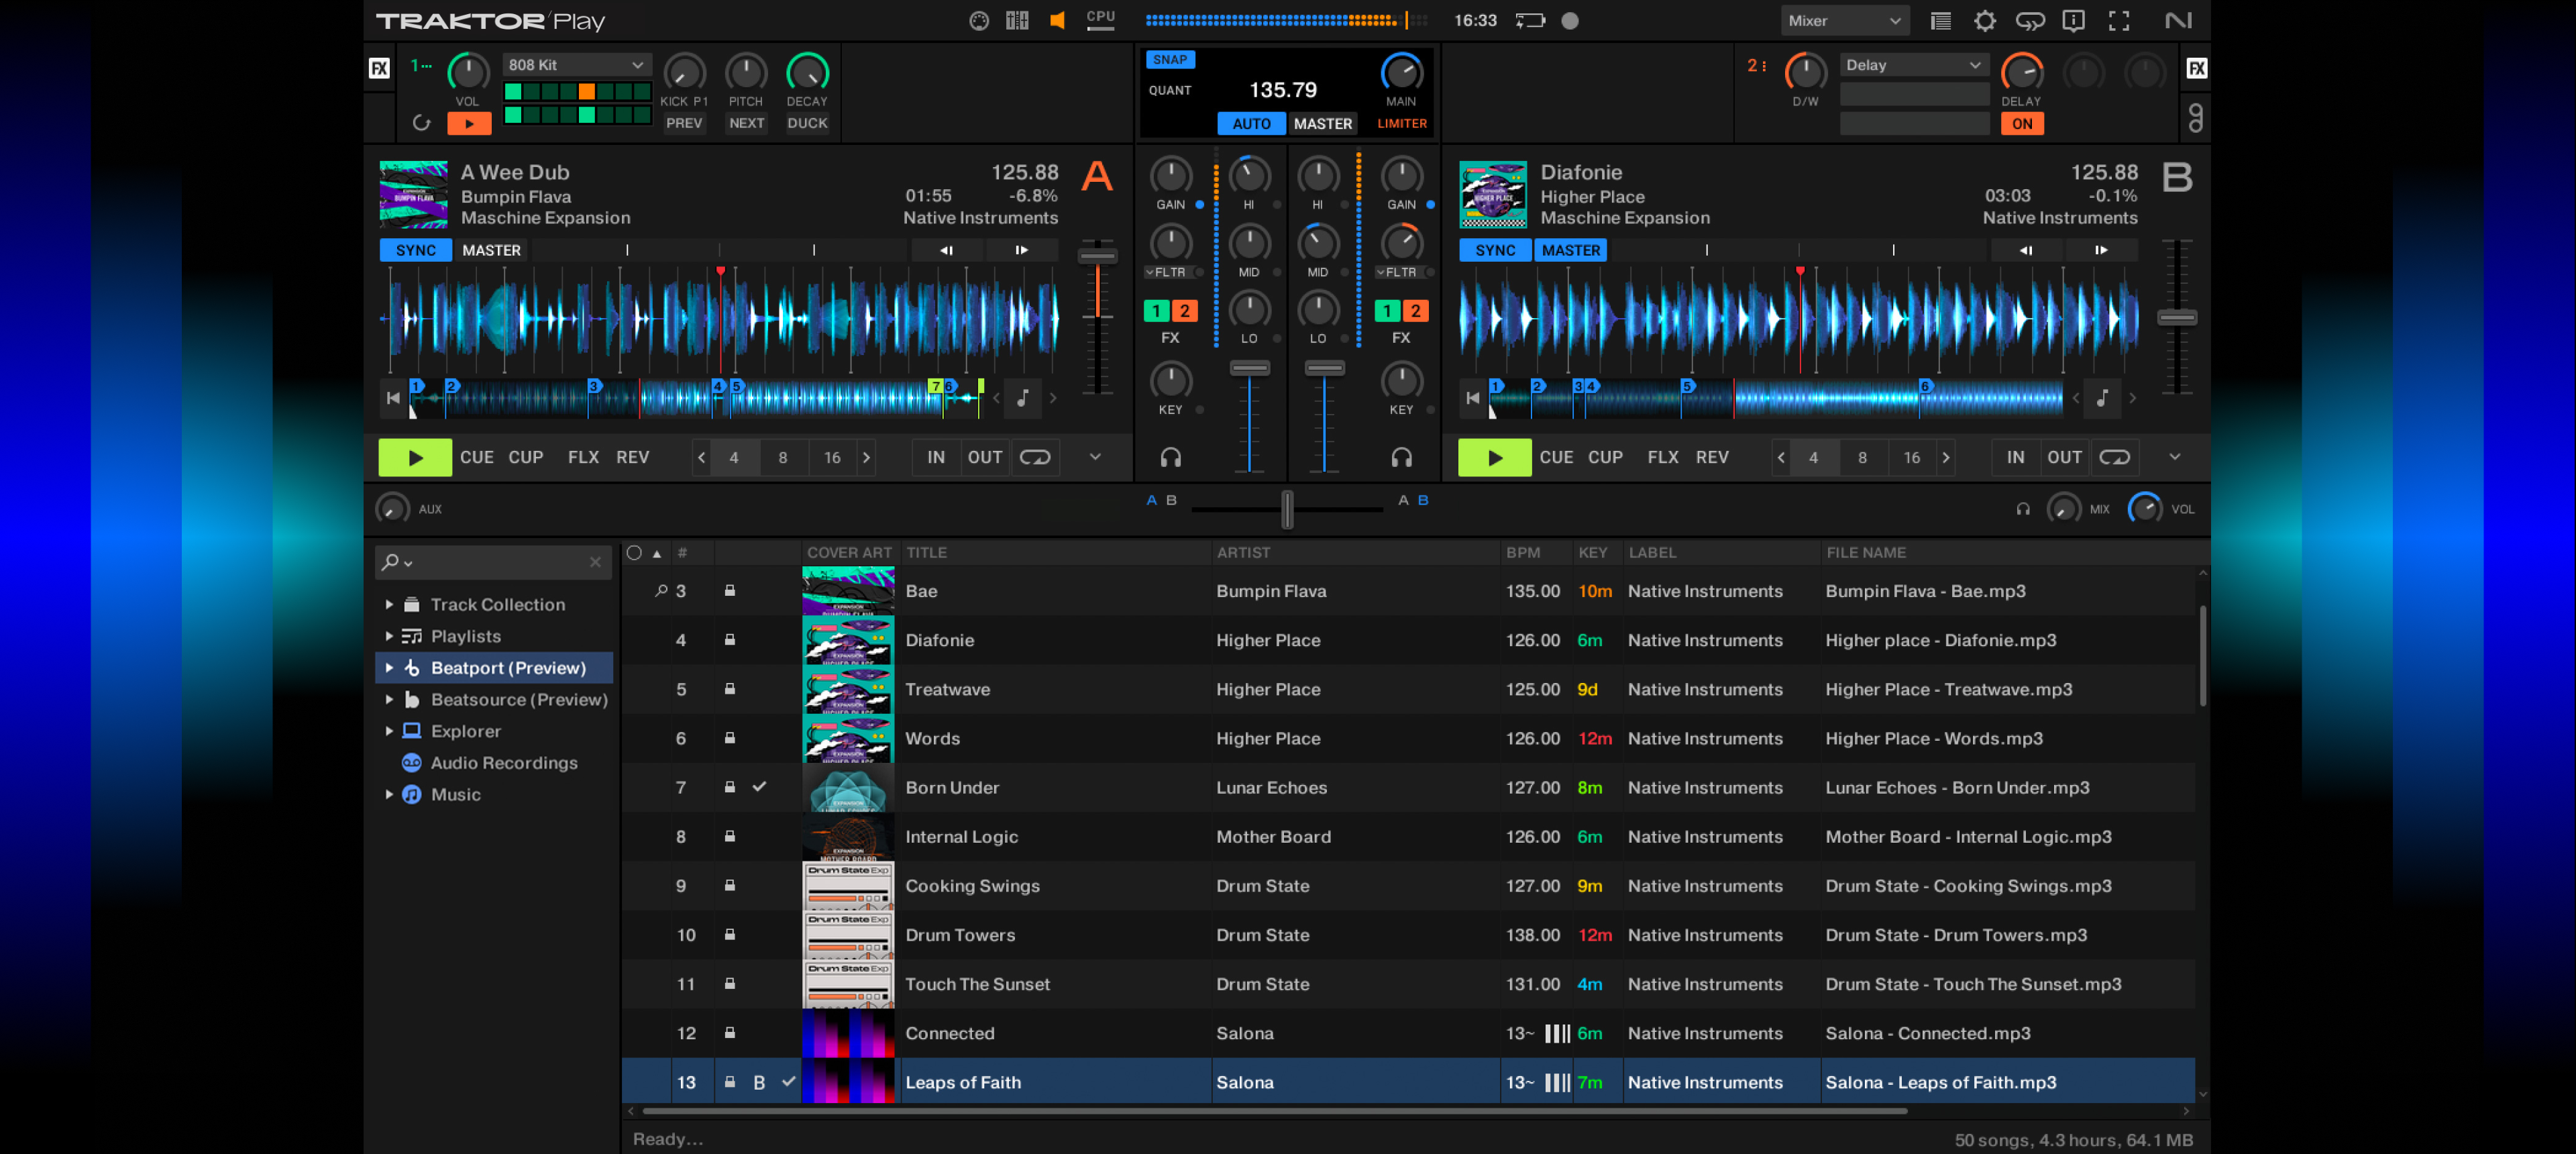The image size is (2576, 1154).
Task: Select Explorer in the browser tree
Action: pos(465,732)
